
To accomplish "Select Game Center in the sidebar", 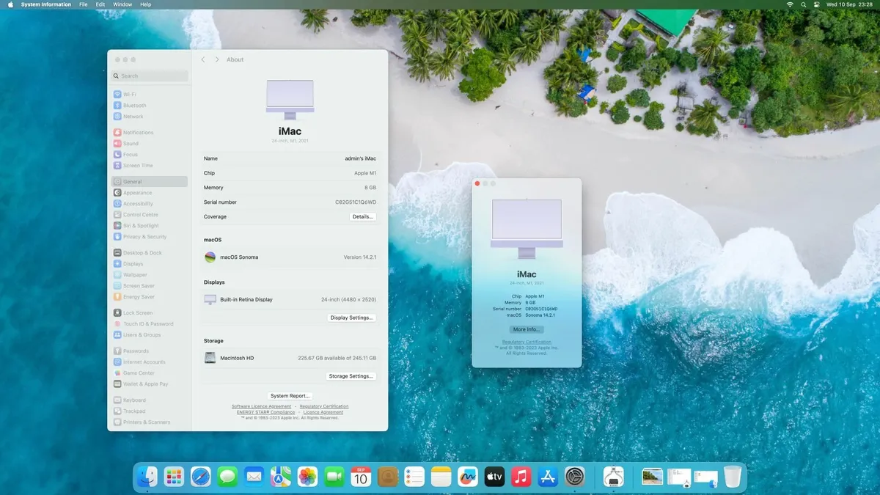I will (150, 373).
